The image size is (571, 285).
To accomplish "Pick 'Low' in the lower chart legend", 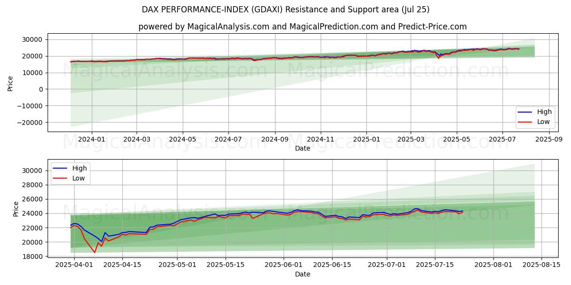I will click(x=79, y=178).
